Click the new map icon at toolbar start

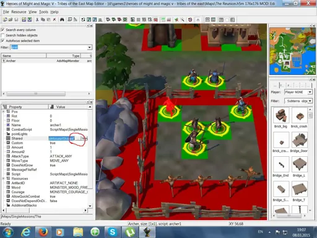click(x=5, y=20)
